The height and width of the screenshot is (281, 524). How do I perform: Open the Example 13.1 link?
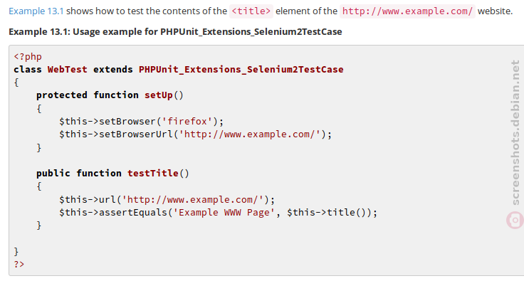[x=36, y=11]
